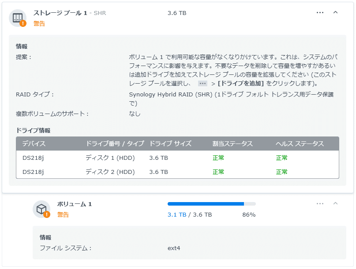The image size is (356, 269).
Task: Click the 警告 status under Volume 1
Action: pos(63,215)
